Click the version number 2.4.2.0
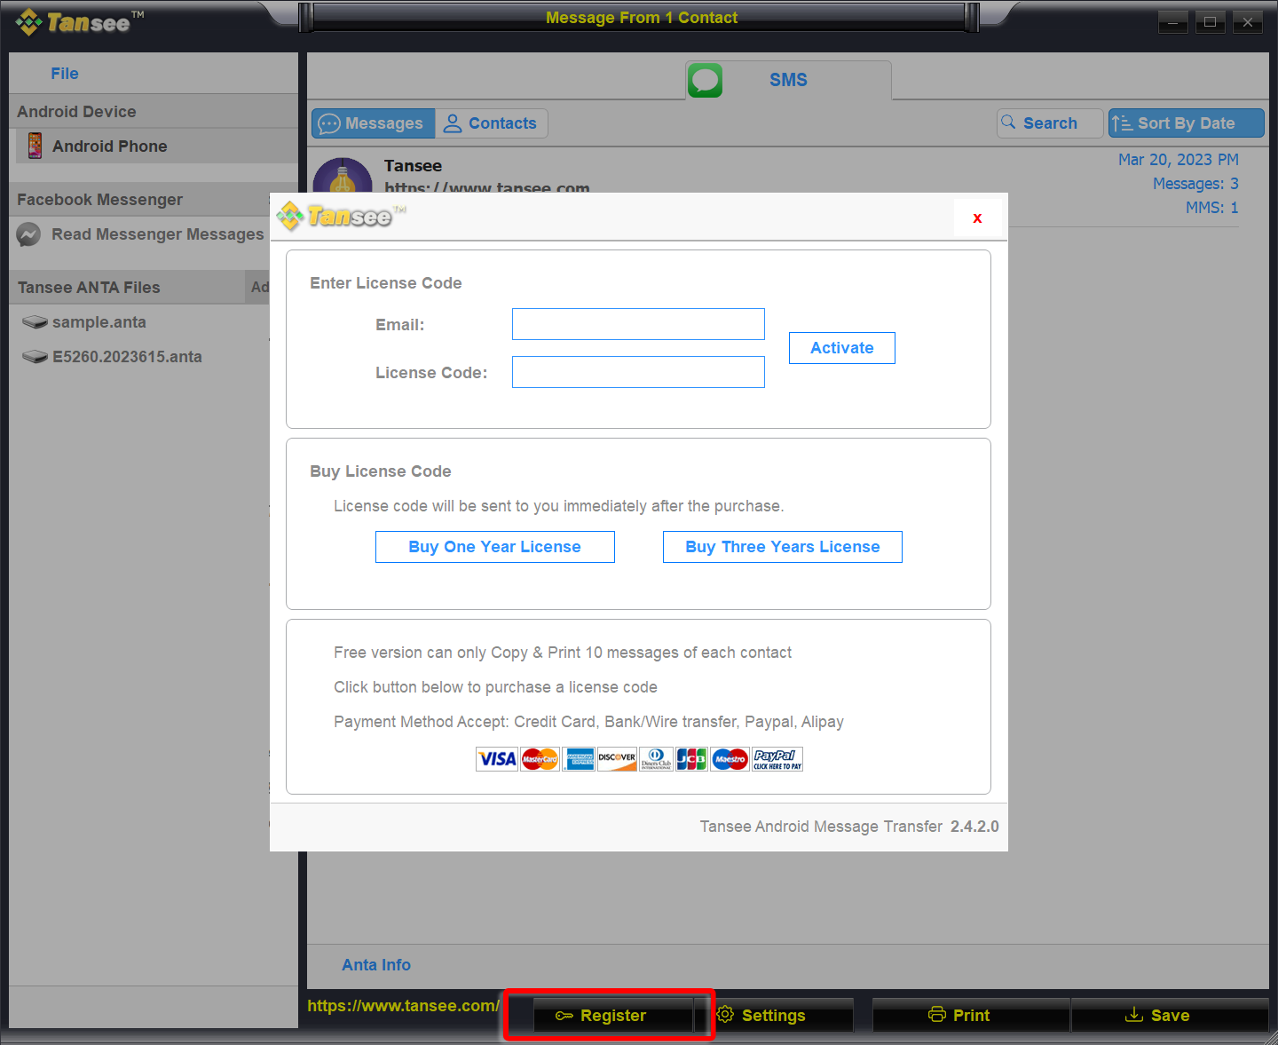1278x1045 pixels. [x=974, y=827]
